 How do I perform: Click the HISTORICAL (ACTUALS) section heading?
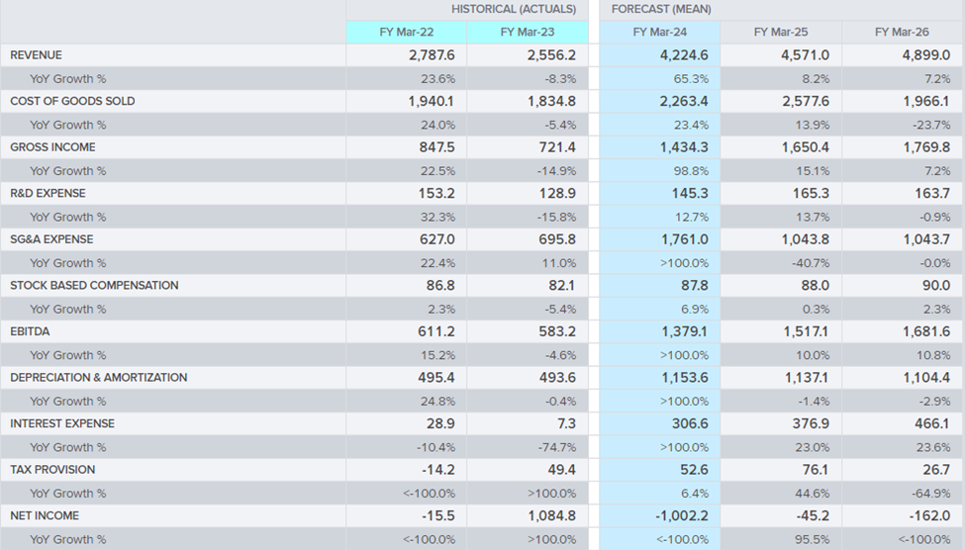[514, 9]
